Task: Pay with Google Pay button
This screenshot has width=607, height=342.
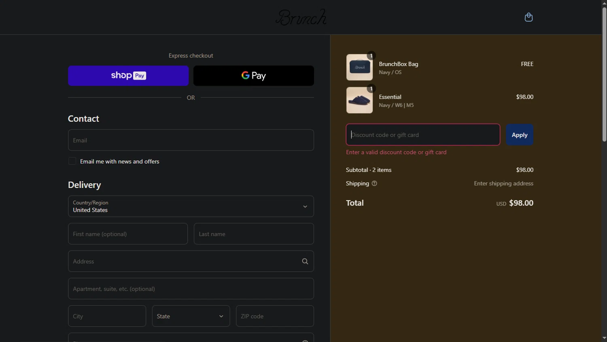Action: pos(254,76)
